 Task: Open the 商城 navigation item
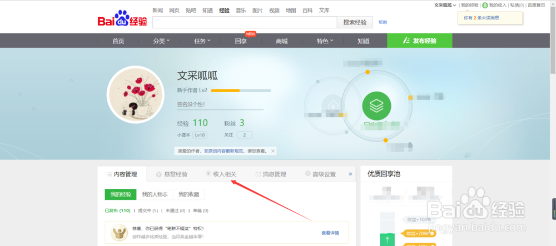pyautogui.click(x=282, y=41)
